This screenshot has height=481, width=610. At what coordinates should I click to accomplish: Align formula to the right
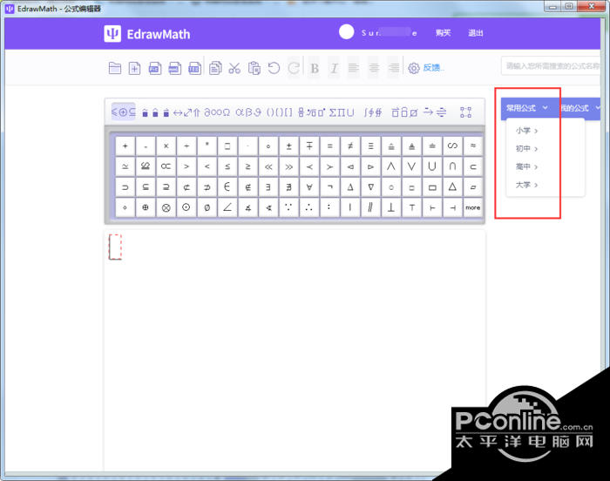tap(394, 68)
